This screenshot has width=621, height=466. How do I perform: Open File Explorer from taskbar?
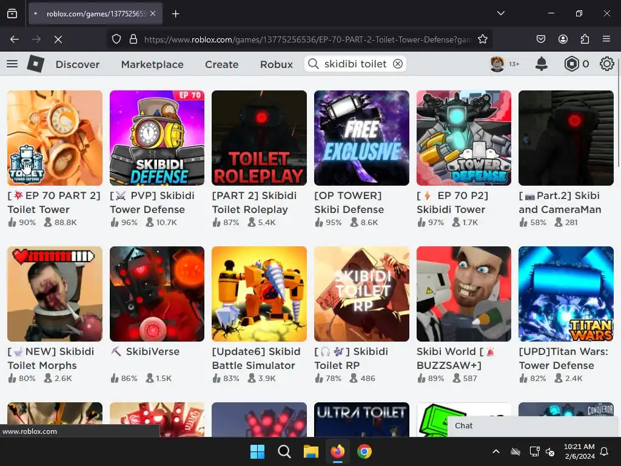311,451
